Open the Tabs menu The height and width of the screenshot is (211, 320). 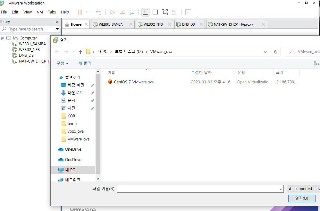[52, 12]
